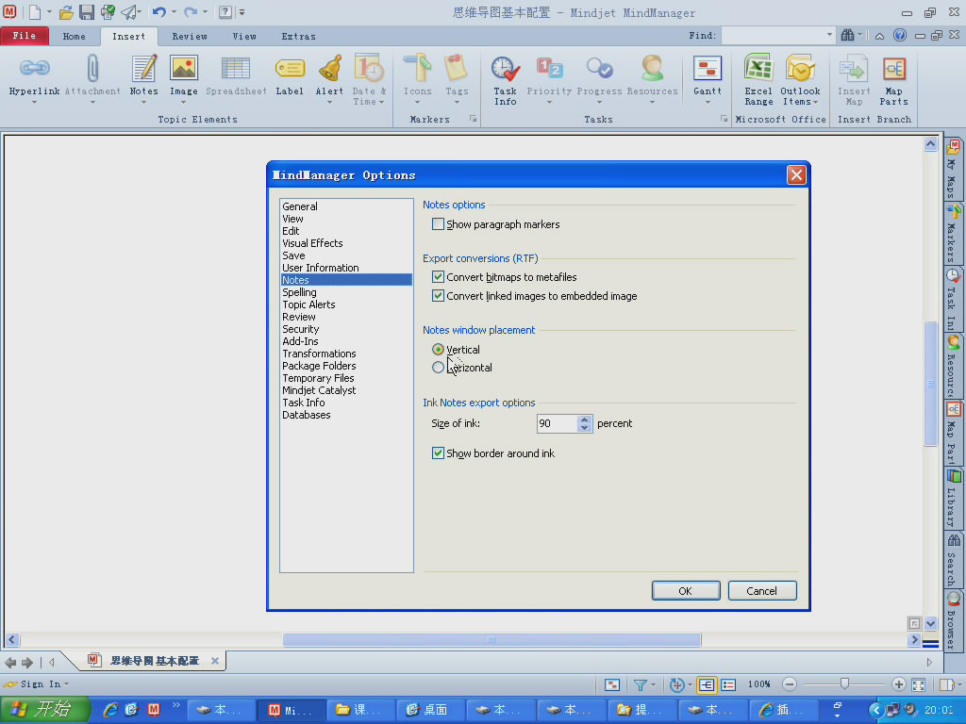Click the Attachment paperclip icon
This screenshot has width=966, height=724.
[x=92, y=68]
